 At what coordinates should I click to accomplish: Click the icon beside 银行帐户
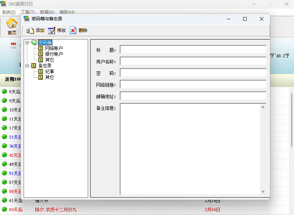click(41, 54)
